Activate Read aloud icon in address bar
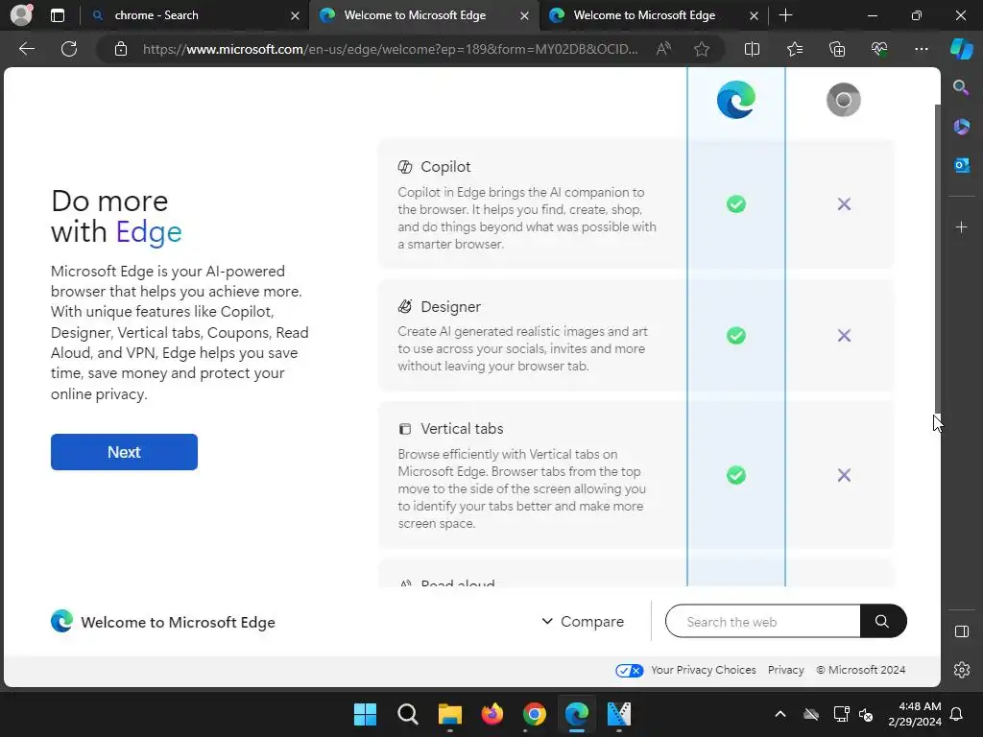 click(664, 49)
